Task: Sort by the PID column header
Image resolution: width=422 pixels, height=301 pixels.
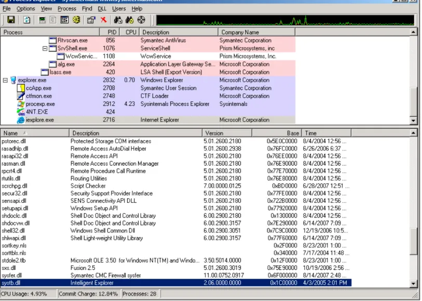Action: click(x=110, y=32)
